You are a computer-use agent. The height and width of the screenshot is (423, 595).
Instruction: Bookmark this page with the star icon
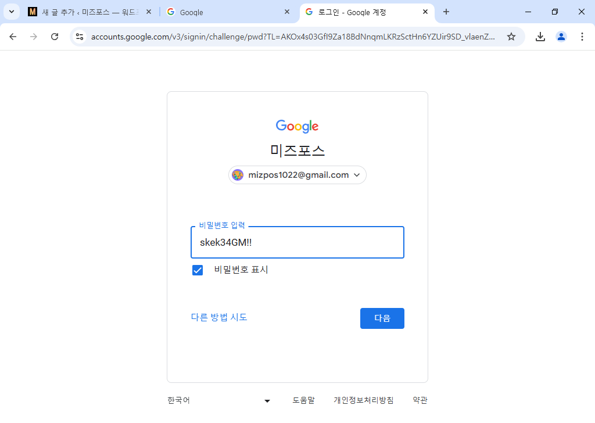[x=511, y=37]
